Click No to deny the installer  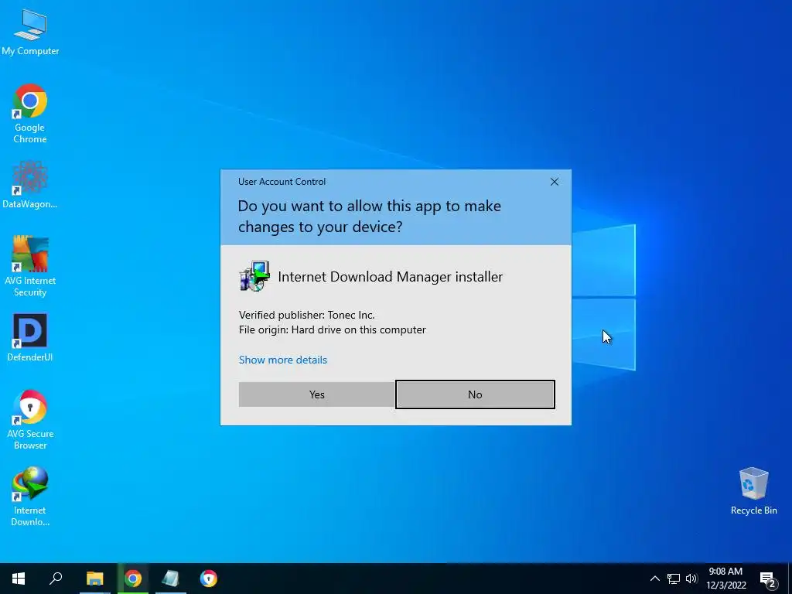(475, 394)
